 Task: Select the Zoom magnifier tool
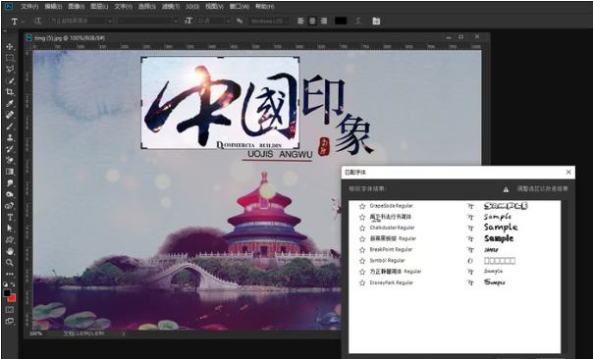click(x=10, y=263)
